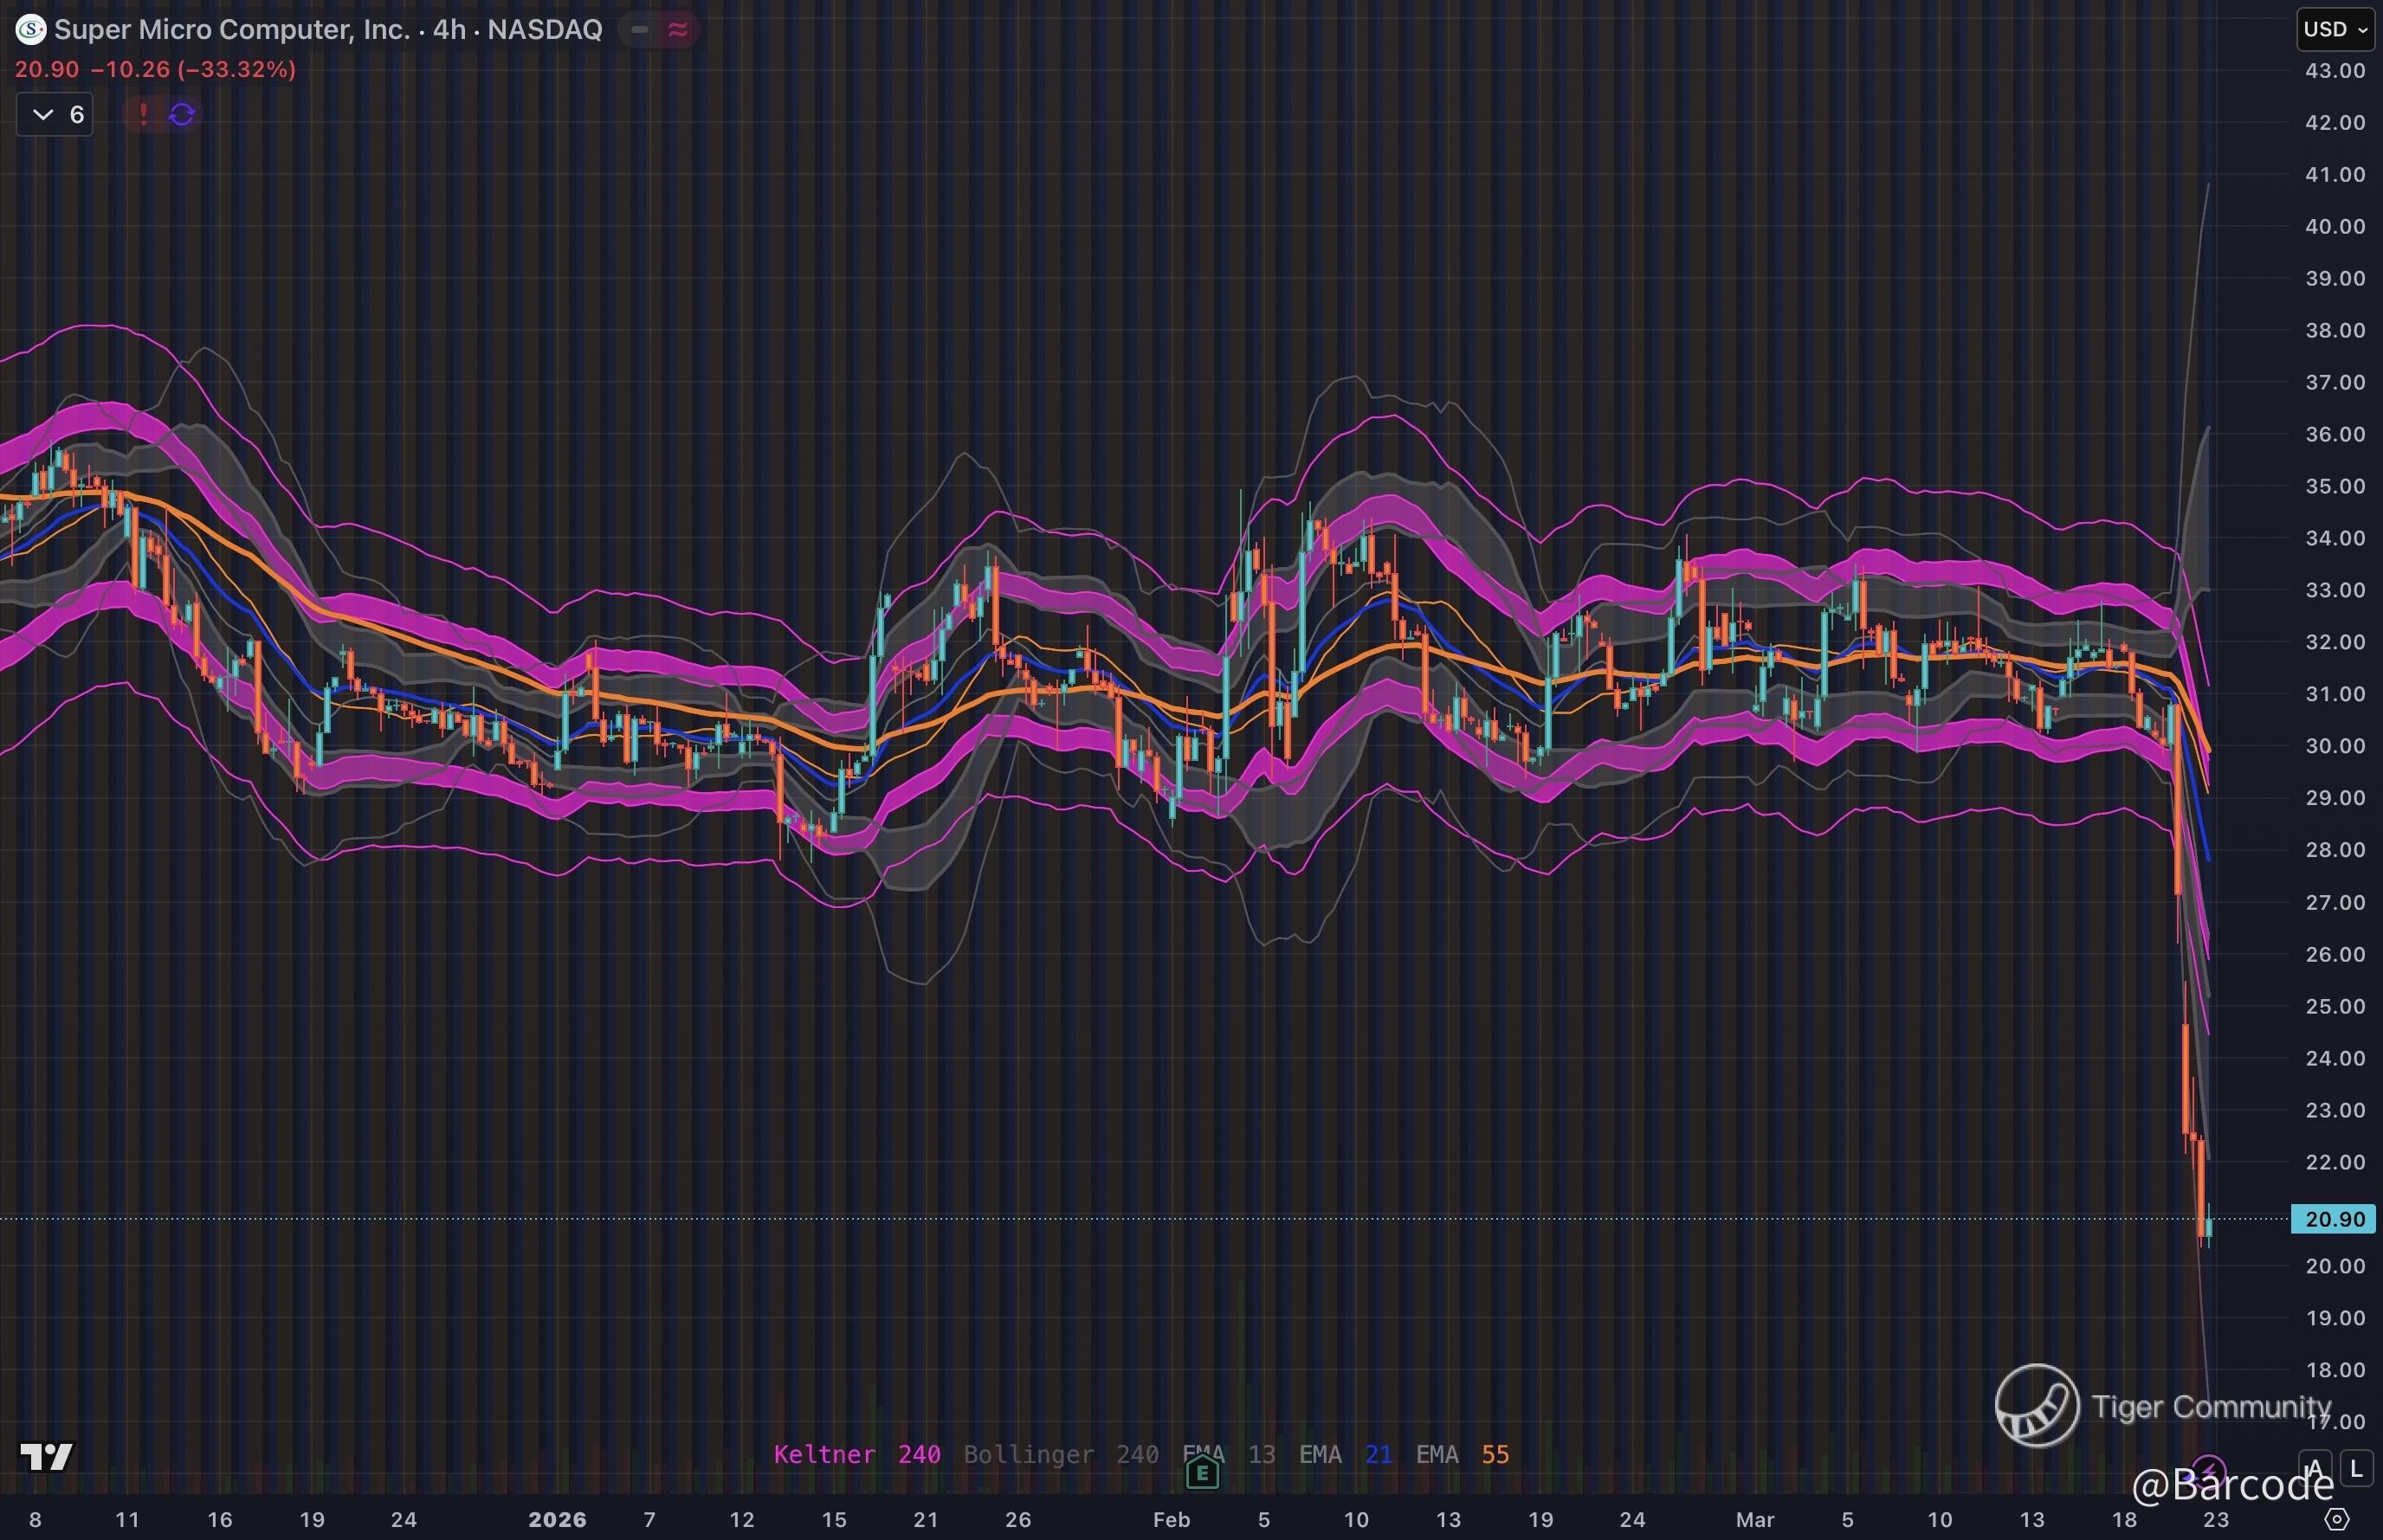Viewport: 2383px width, 1540px height.
Task: Click the purple lightning flash marker
Action: (2209, 1470)
